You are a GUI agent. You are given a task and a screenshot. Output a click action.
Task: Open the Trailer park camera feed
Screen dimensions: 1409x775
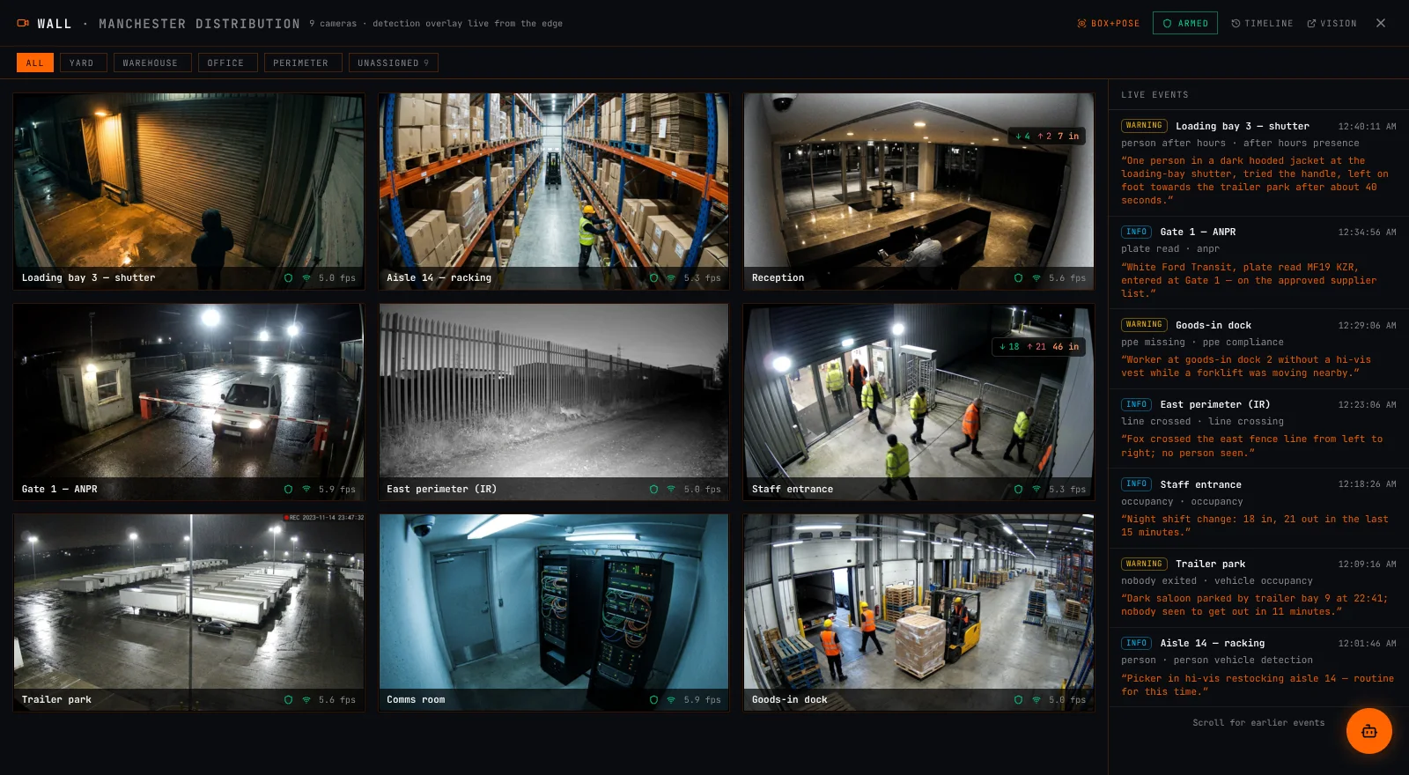pyautogui.click(x=188, y=613)
